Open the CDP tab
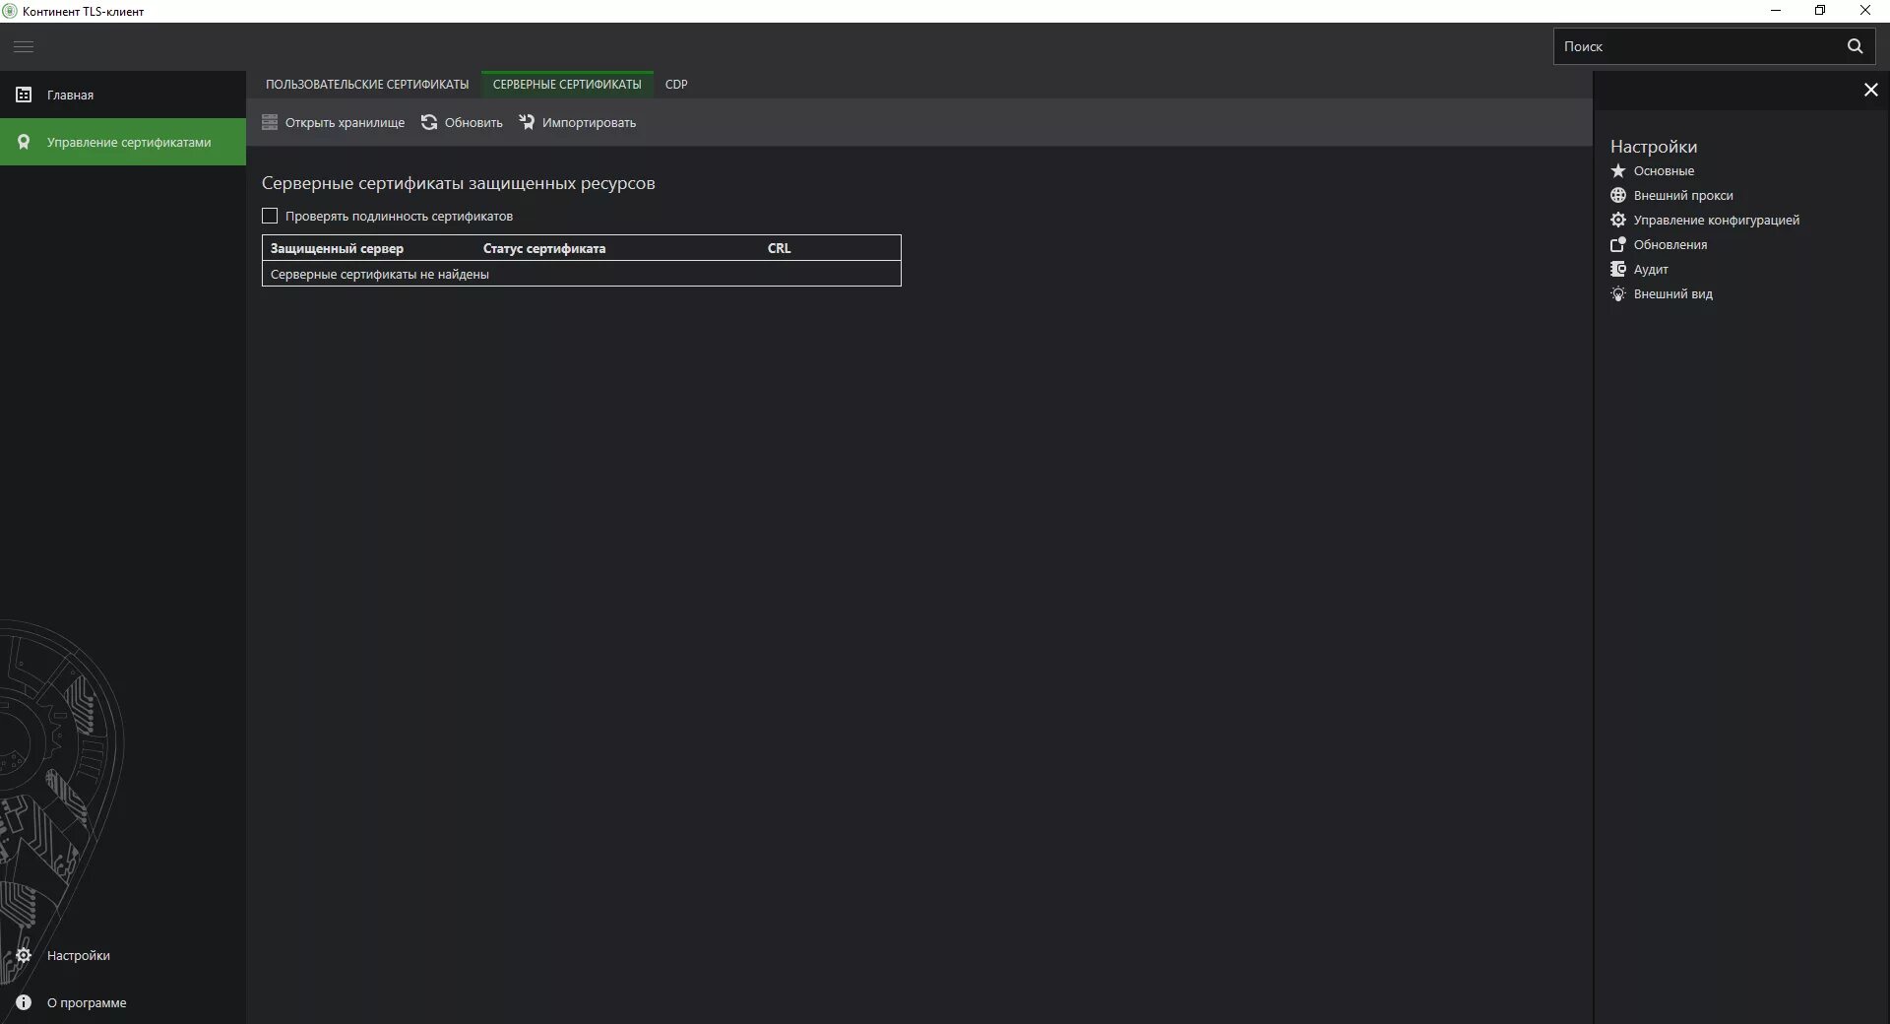 click(676, 85)
